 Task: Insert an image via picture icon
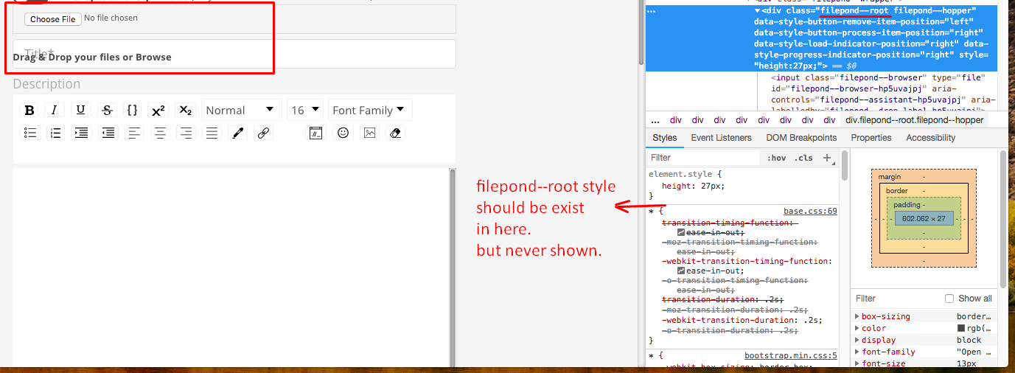pyautogui.click(x=369, y=133)
